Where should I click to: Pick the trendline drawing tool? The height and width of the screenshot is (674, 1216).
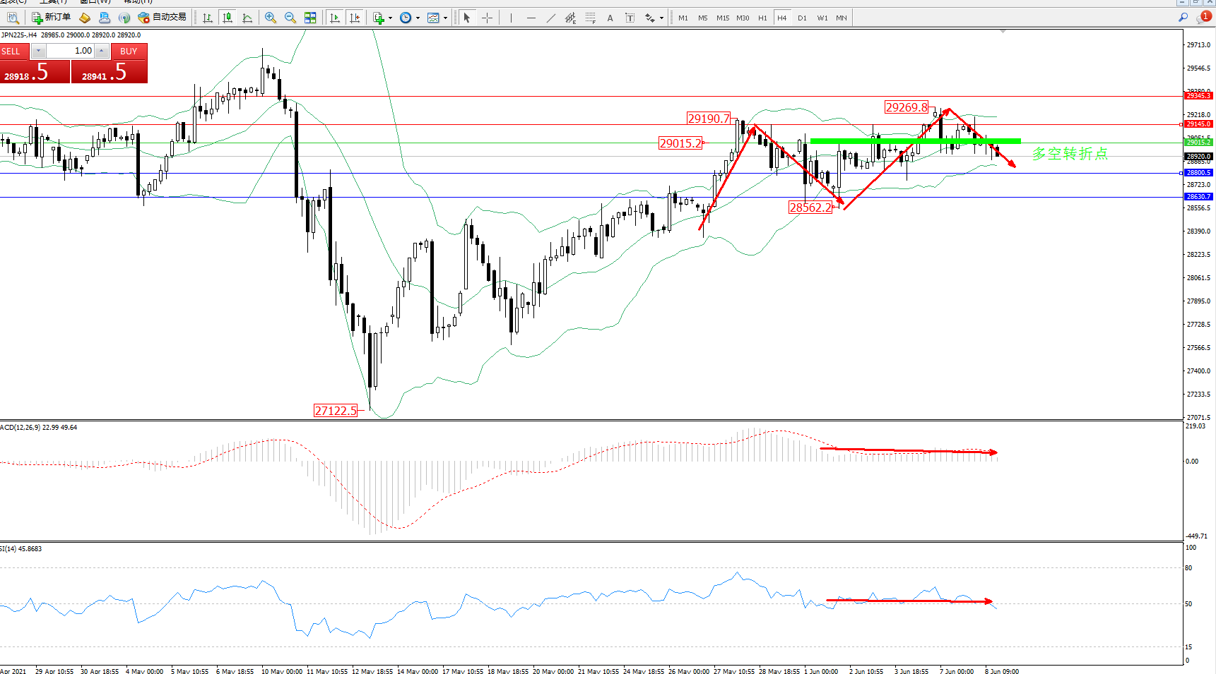(550, 18)
